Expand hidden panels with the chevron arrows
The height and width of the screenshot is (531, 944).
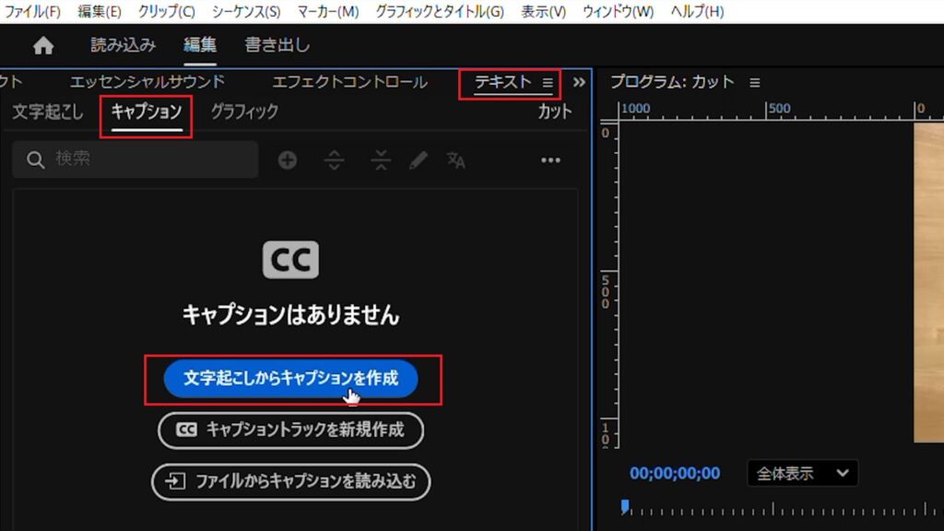click(579, 82)
